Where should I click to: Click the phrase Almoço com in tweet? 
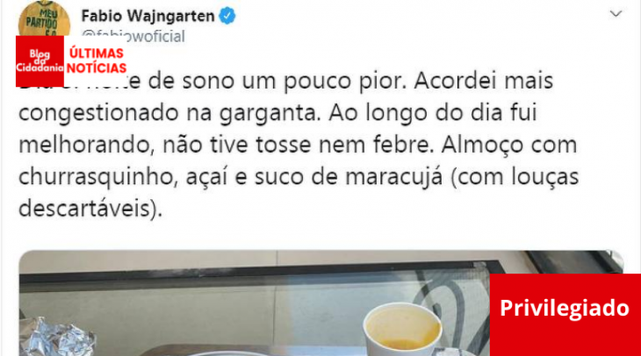click(x=509, y=146)
